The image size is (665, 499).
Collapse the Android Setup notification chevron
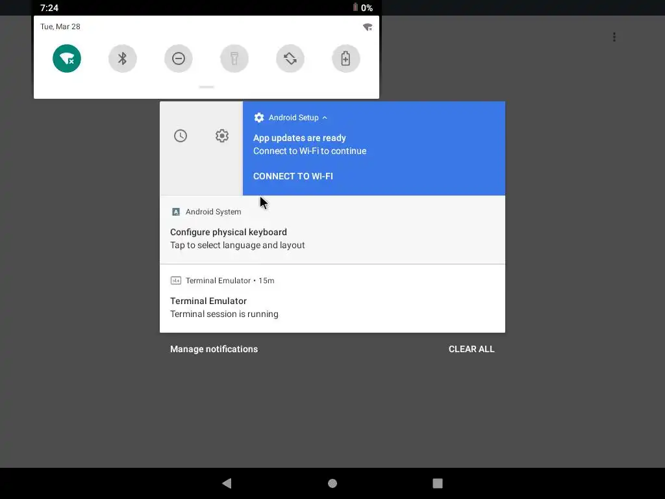click(x=325, y=118)
